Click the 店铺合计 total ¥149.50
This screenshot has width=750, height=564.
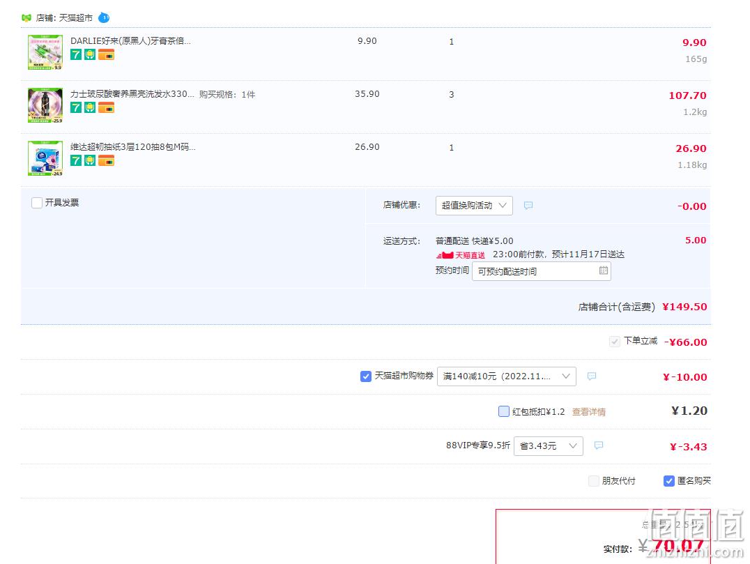click(684, 307)
